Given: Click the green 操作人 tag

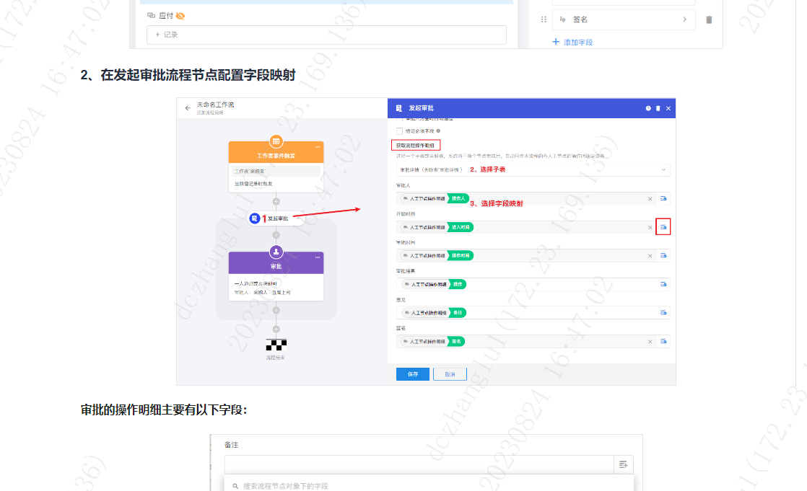Looking at the screenshot, I should pos(458,198).
